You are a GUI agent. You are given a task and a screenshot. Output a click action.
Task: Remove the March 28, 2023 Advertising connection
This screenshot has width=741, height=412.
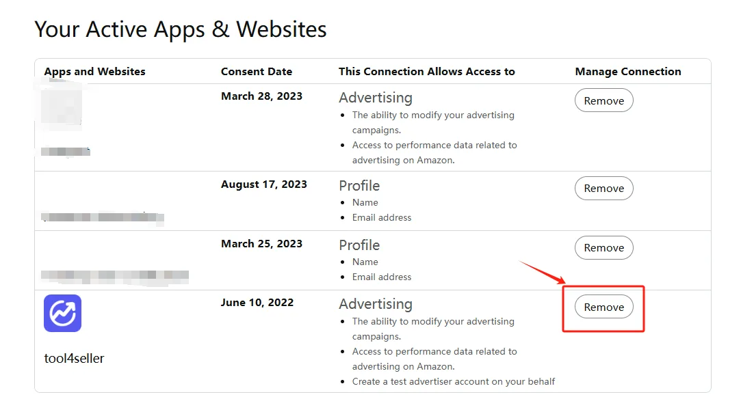click(x=604, y=100)
